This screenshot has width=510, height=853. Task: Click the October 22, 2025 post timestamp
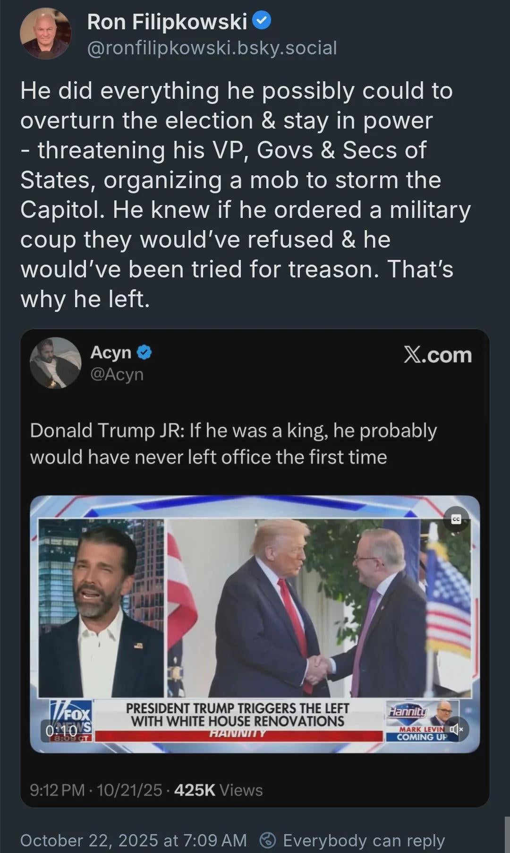(x=134, y=840)
